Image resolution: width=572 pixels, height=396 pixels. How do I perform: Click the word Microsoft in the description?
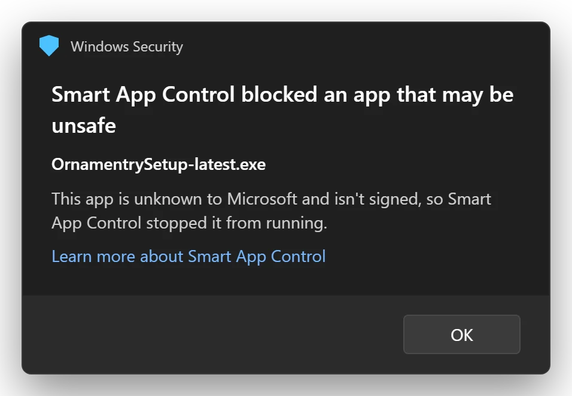click(262, 199)
